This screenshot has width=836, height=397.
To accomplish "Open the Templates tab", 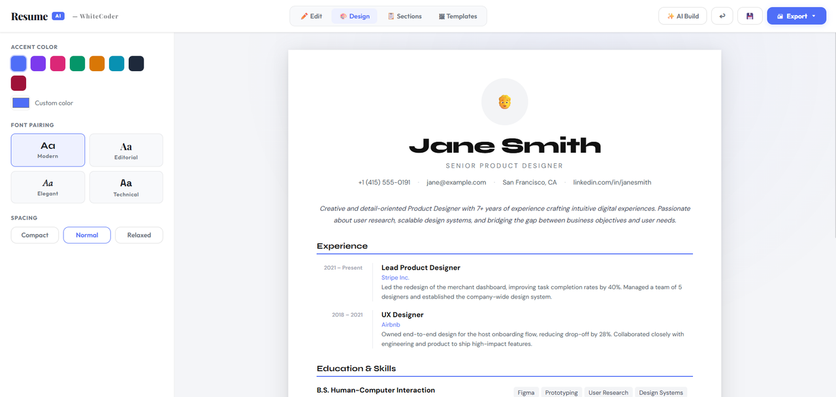I will [x=458, y=16].
